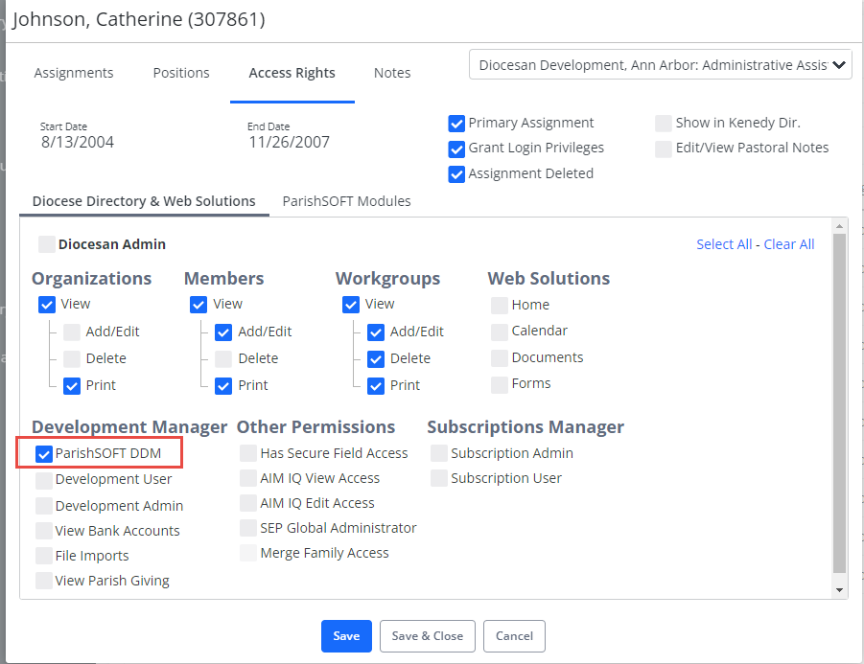Click the scrollbar up arrow

click(839, 226)
